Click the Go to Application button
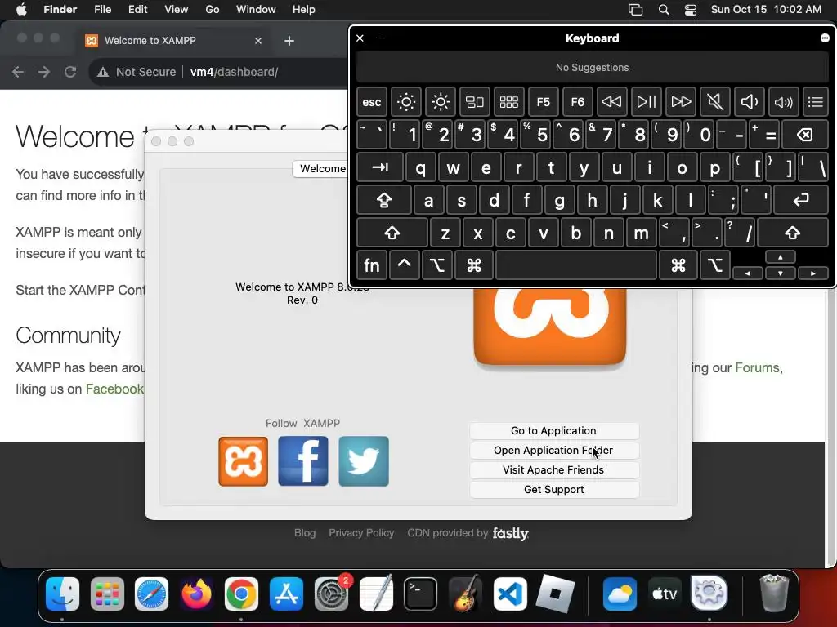Image resolution: width=837 pixels, height=627 pixels. [554, 431]
